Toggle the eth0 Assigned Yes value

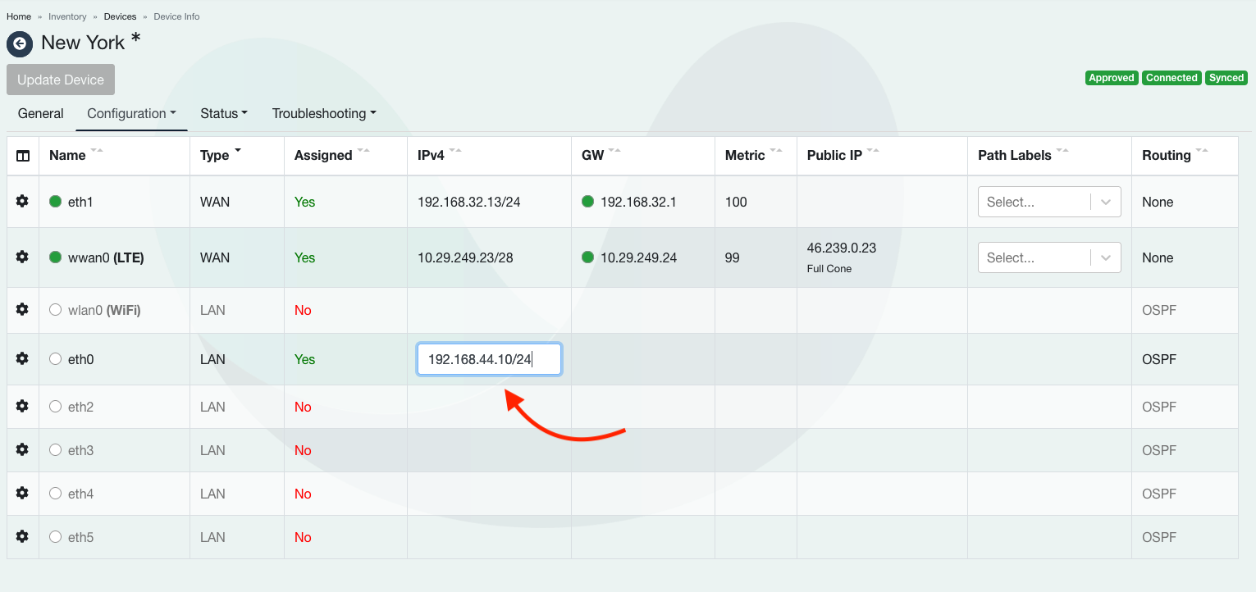[304, 359]
